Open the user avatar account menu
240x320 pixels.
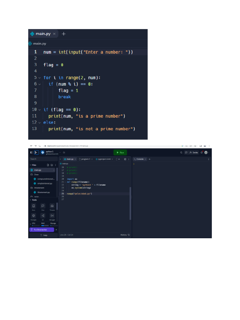206,152
